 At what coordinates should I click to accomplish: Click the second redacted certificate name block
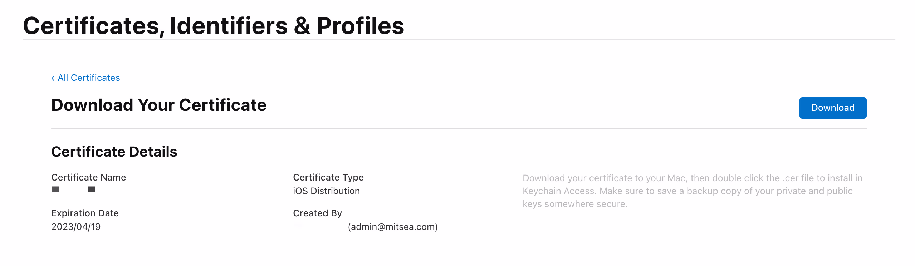pos(92,189)
